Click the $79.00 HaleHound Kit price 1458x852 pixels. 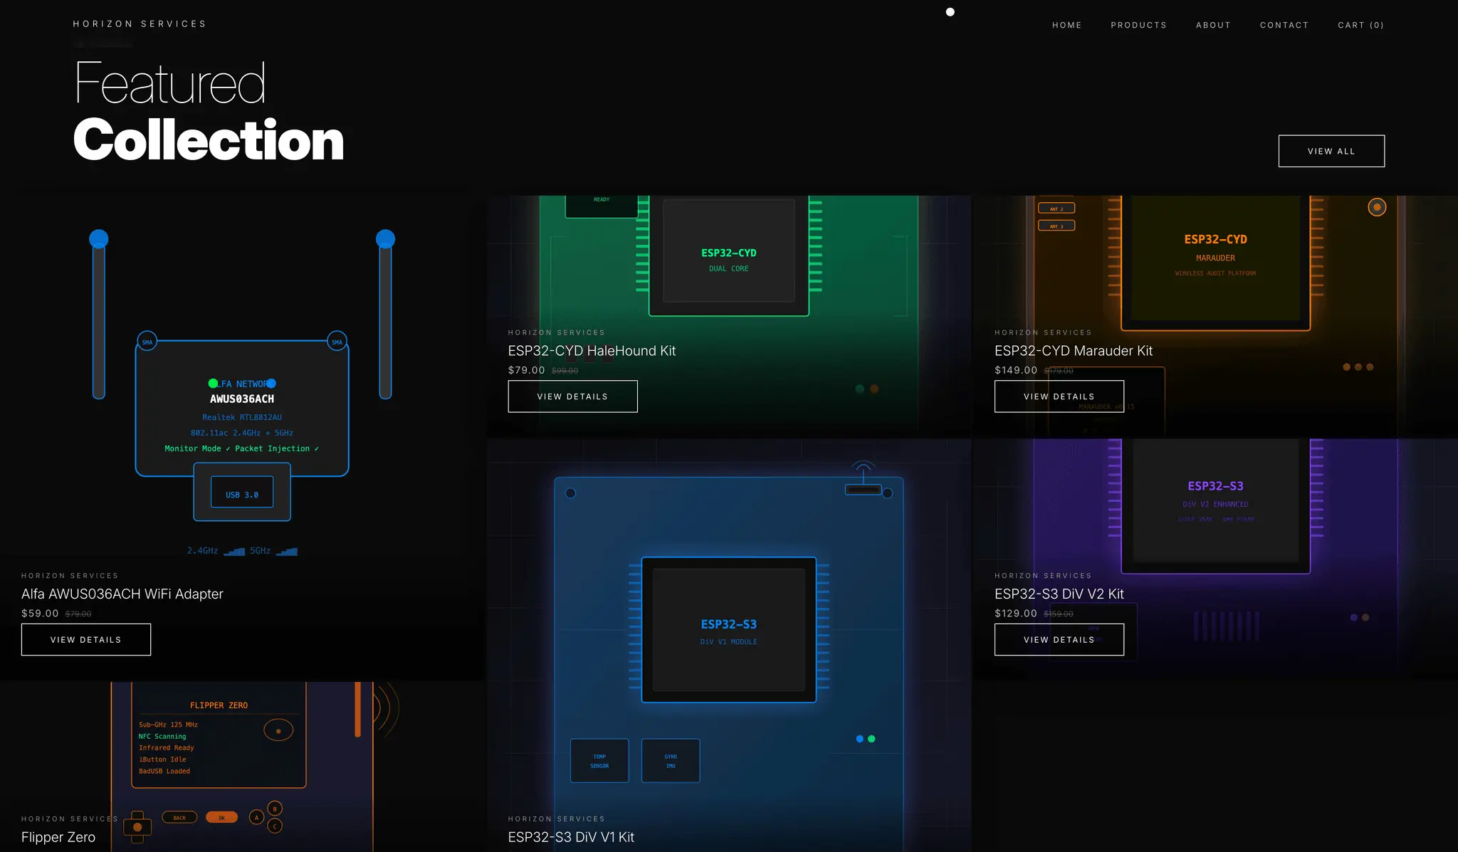[x=527, y=370]
